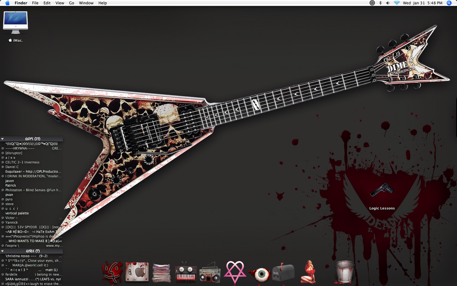
Task: Select buddy 'SARA iannuzzi'
Action: click(31, 279)
